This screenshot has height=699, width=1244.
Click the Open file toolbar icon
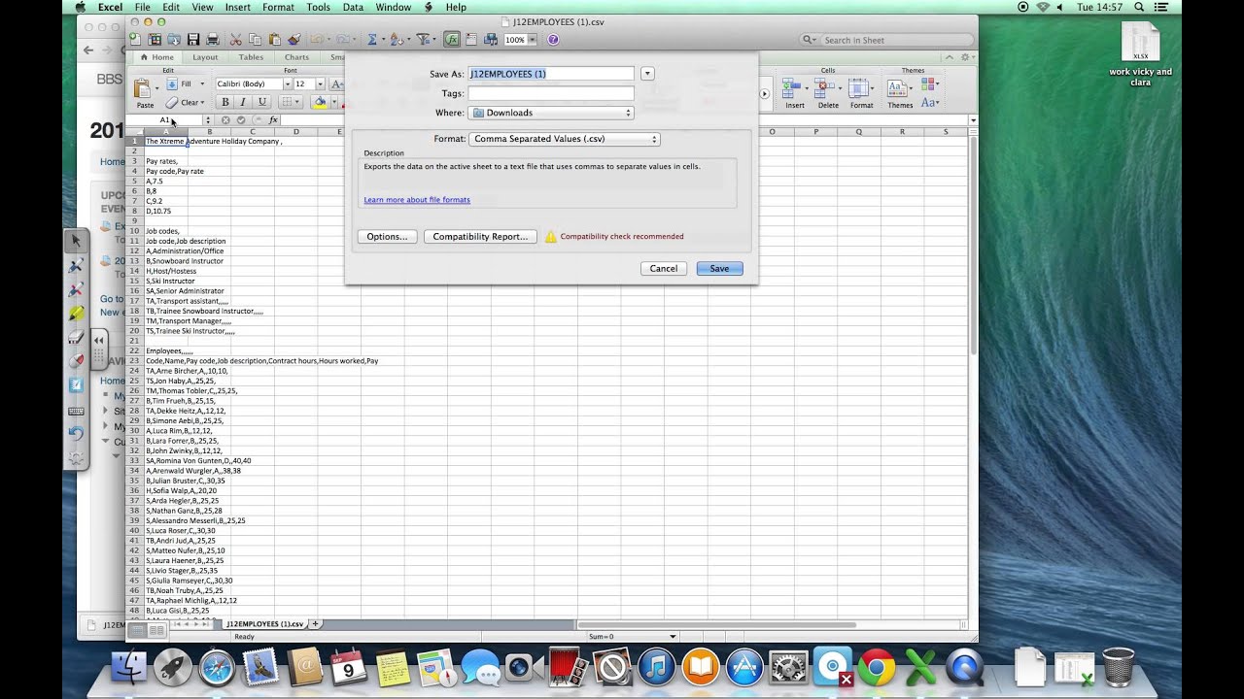(x=174, y=40)
